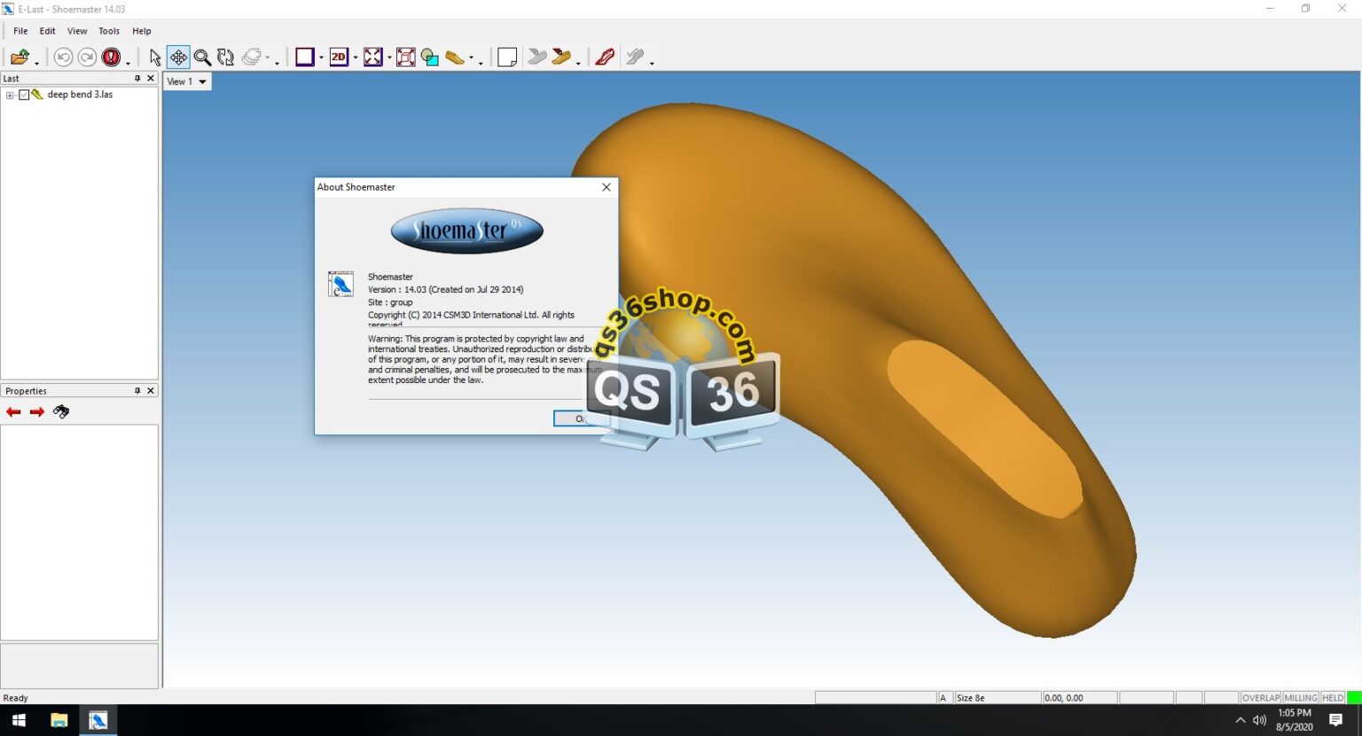The width and height of the screenshot is (1362, 736).
Task: Show hidden system tray icons
Action: click(x=1240, y=720)
